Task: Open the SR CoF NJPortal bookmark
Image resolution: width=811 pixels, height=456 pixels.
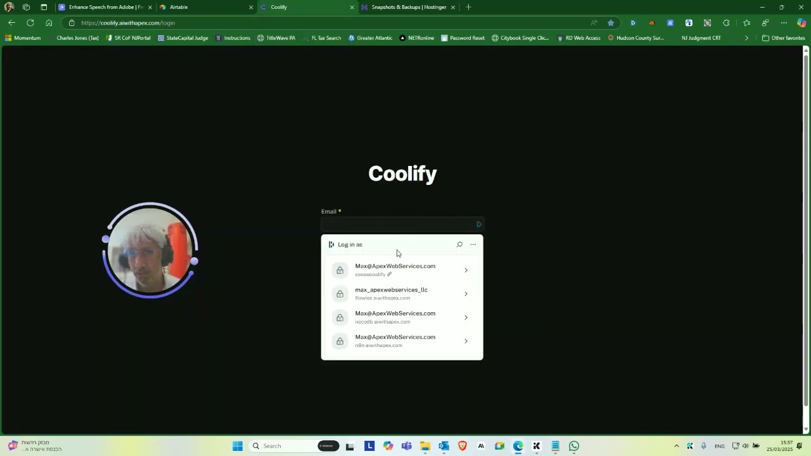Action: [x=129, y=38]
